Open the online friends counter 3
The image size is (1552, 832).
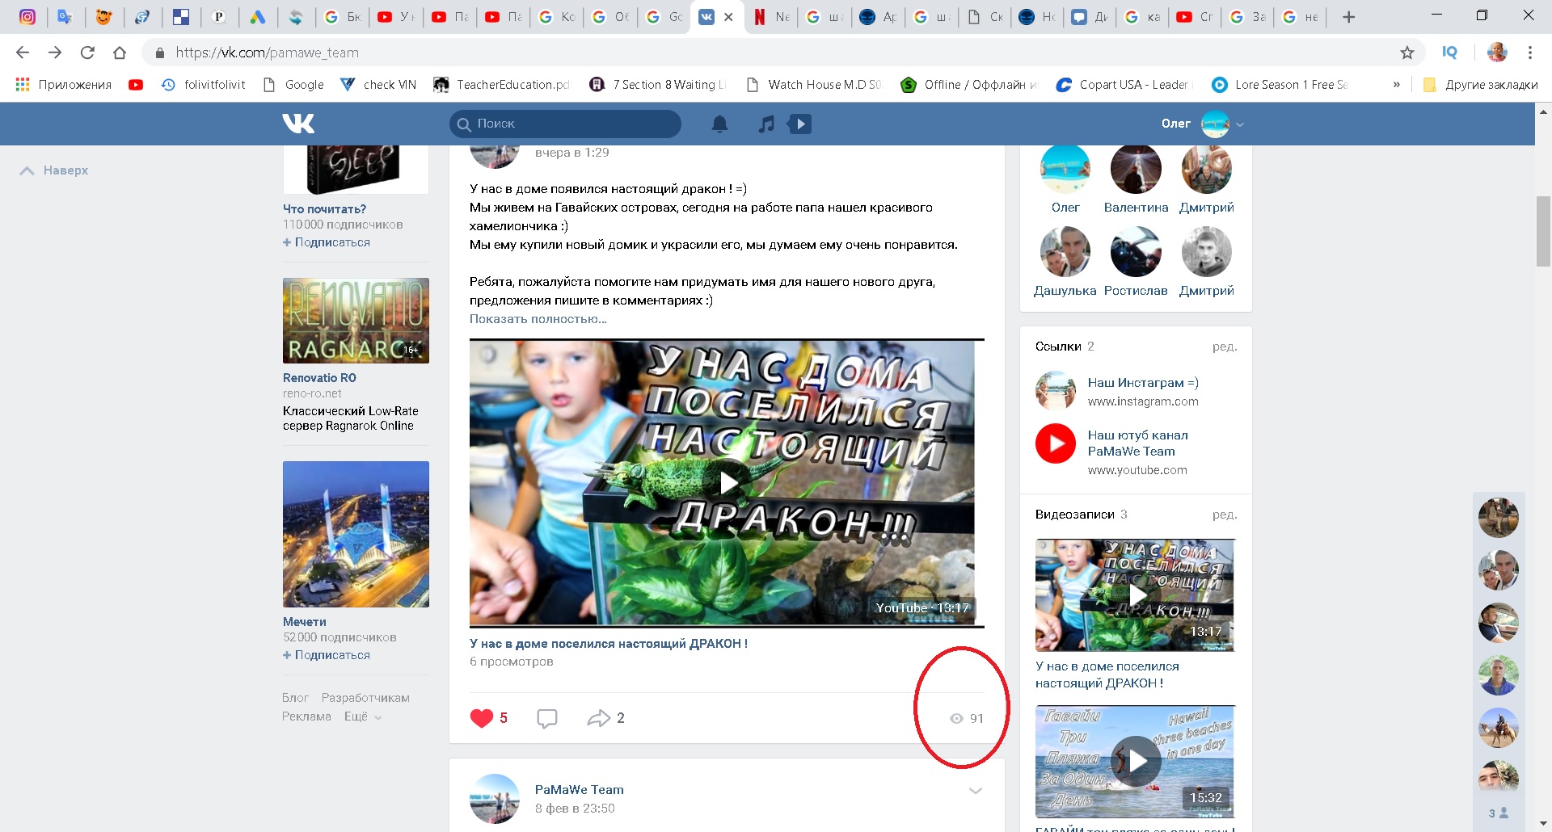coord(1498,813)
